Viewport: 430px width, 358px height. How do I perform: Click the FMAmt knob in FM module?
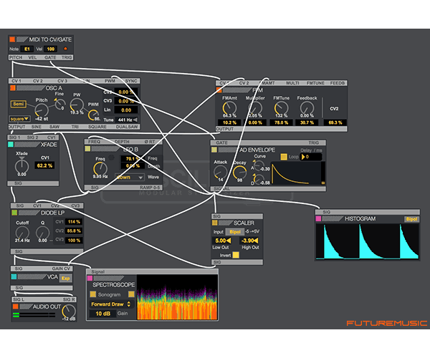click(229, 107)
